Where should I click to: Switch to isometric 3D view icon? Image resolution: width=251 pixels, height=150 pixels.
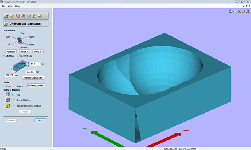235,11
